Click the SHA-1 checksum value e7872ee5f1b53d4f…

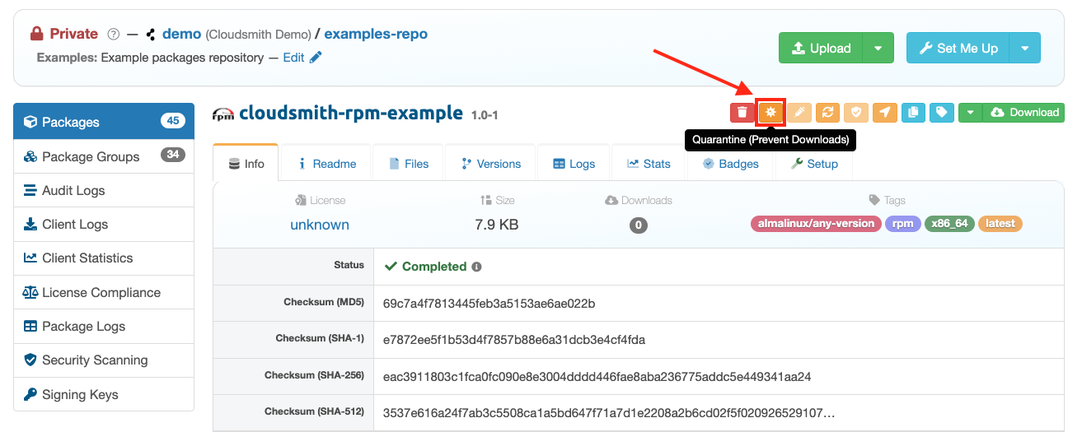(x=514, y=339)
